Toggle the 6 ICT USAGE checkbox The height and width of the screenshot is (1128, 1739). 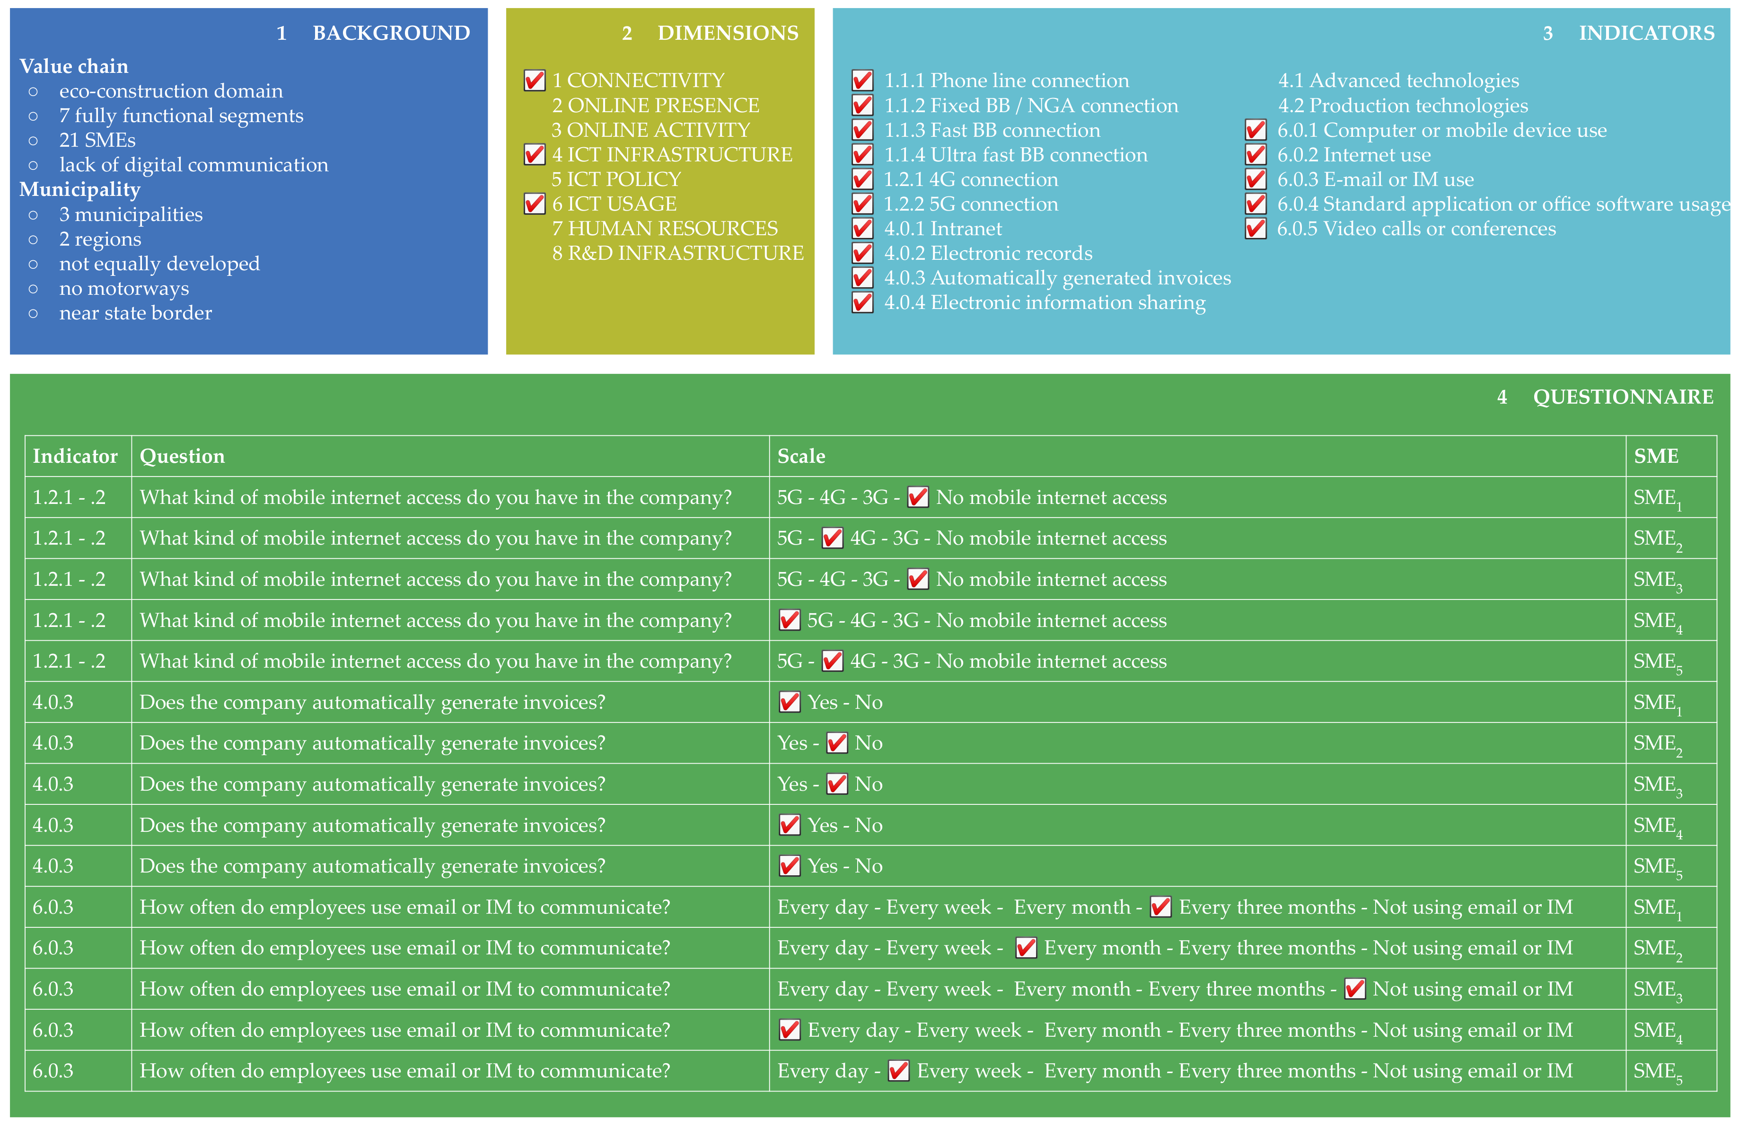(534, 204)
